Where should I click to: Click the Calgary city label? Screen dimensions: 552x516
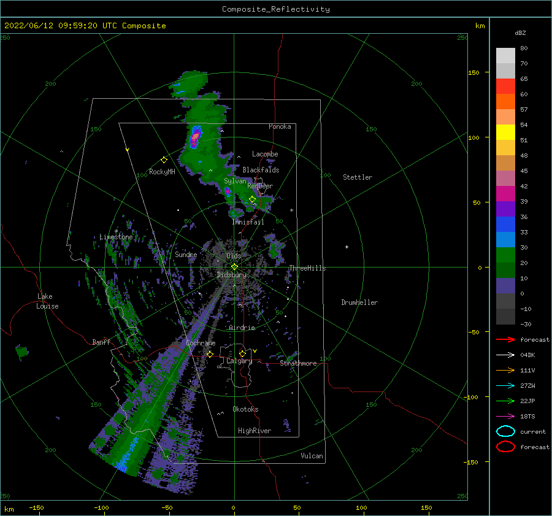[x=239, y=361]
